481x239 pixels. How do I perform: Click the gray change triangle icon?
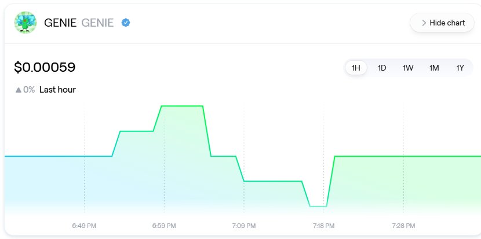[18, 90]
